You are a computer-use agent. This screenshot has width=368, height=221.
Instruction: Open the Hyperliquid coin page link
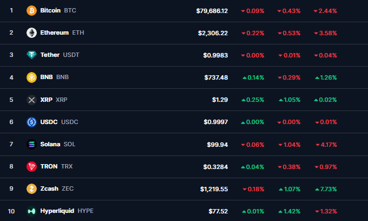pos(57,211)
